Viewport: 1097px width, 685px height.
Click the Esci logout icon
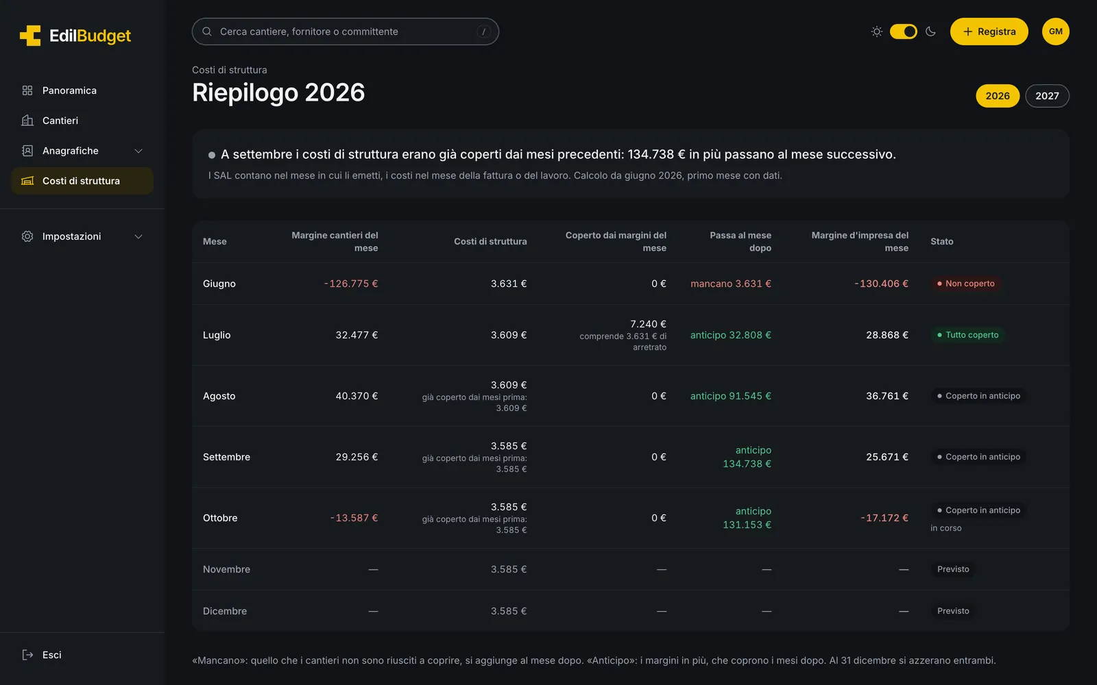[x=27, y=655]
